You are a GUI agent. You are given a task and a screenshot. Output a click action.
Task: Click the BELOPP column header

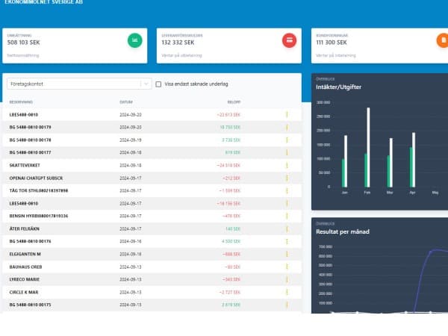click(x=234, y=102)
